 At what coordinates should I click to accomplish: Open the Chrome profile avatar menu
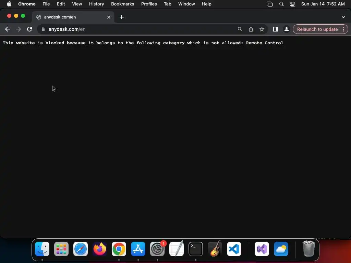tap(286, 29)
